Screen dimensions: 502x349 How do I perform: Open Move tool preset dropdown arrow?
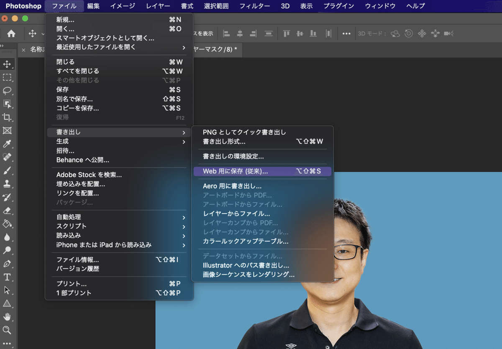pyautogui.click(x=43, y=34)
